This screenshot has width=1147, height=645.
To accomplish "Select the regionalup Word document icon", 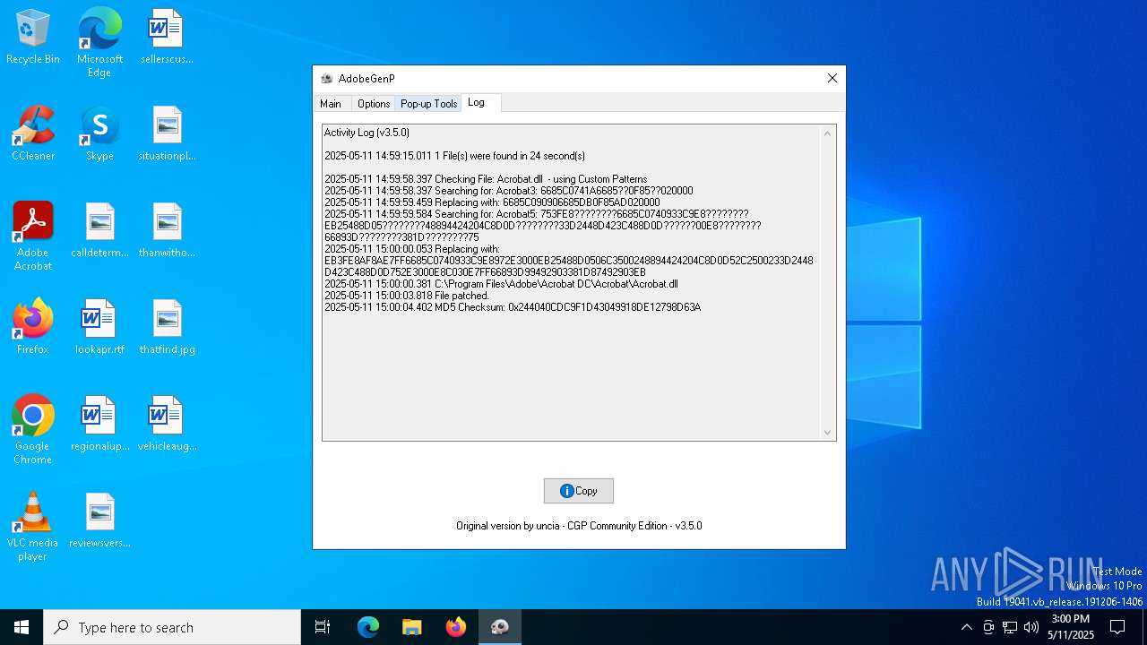I will (x=99, y=425).
